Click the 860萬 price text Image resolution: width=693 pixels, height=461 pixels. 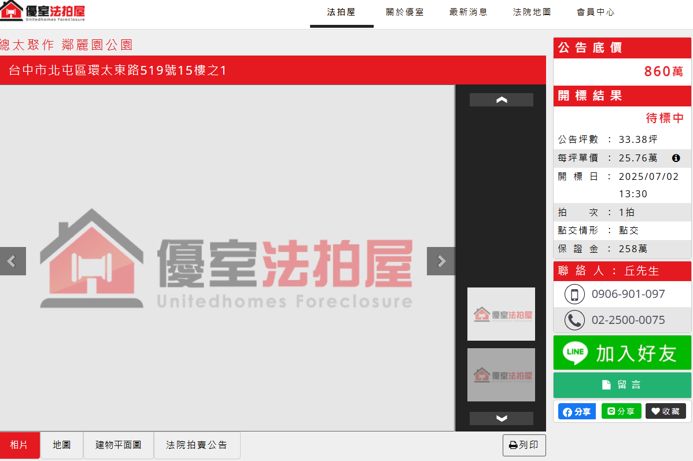[663, 71]
